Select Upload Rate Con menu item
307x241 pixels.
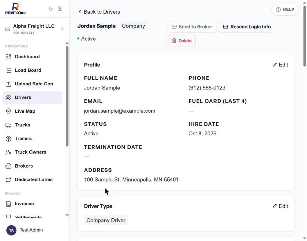click(32, 84)
